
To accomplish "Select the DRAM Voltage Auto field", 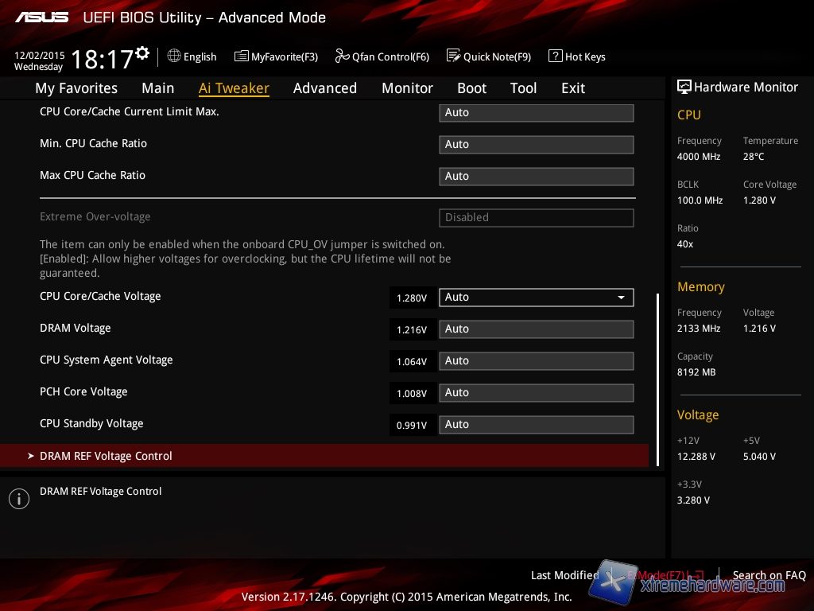I will coord(536,329).
